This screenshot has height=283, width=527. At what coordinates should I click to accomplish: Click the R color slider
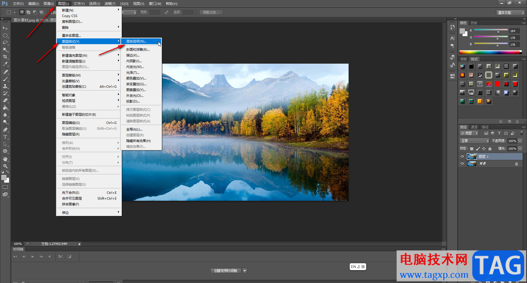[x=491, y=30]
